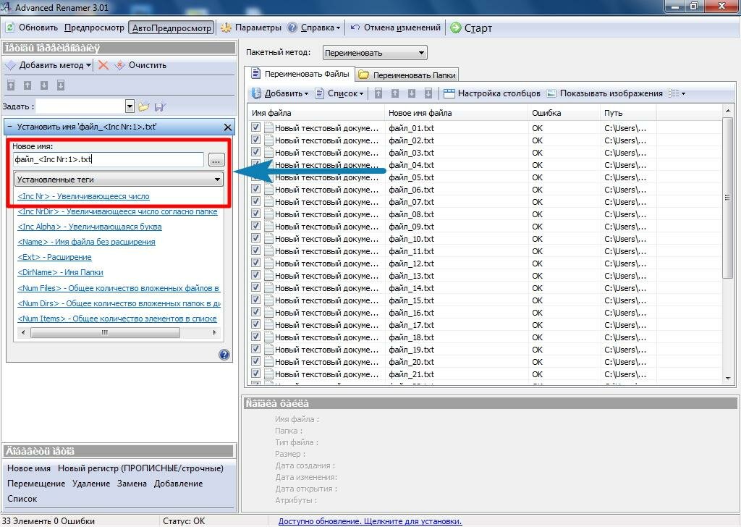Click Отмена изменений undo button
Image resolution: width=741 pixels, height=527 pixels.
click(x=396, y=28)
